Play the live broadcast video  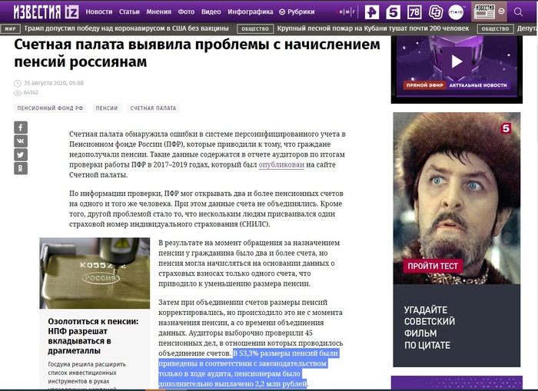tap(457, 61)
